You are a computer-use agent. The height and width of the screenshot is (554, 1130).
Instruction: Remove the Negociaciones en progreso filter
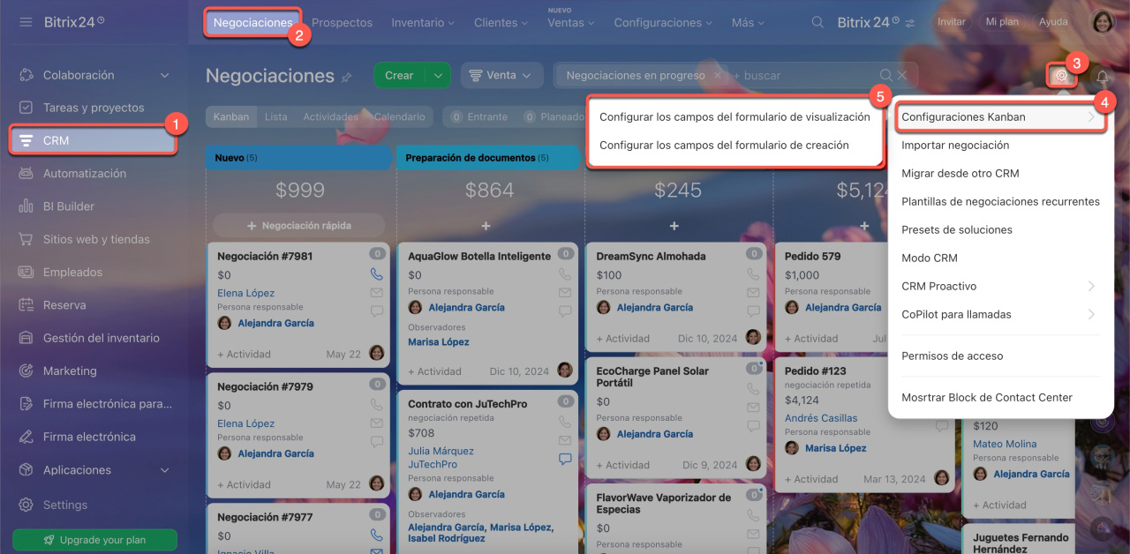pos(717,76)
